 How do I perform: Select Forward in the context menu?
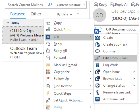coord(69,58)
